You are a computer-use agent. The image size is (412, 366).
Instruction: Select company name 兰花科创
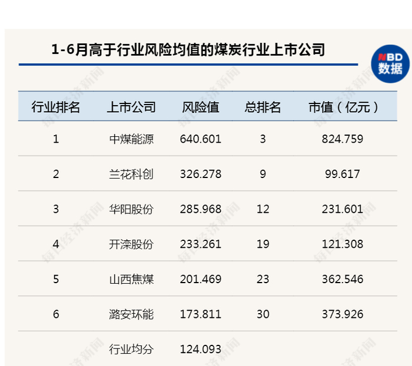click(x=131, y=174)
